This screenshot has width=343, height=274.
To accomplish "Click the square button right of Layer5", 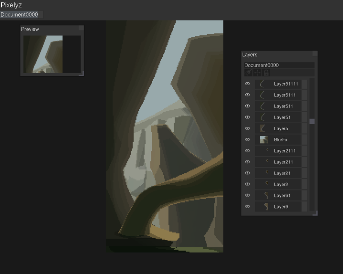I will [304, 128].
